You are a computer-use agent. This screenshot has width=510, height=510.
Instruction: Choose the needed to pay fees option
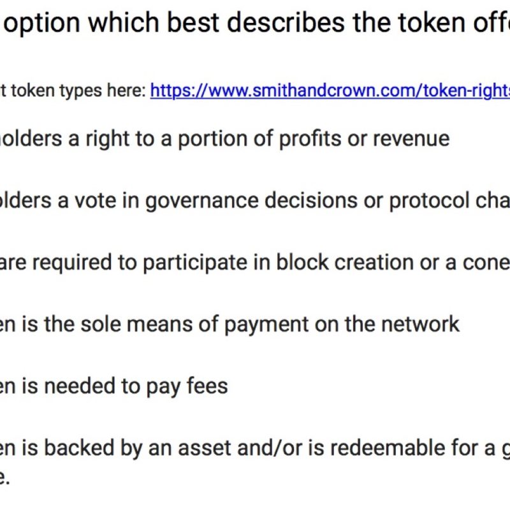(115, 386)
